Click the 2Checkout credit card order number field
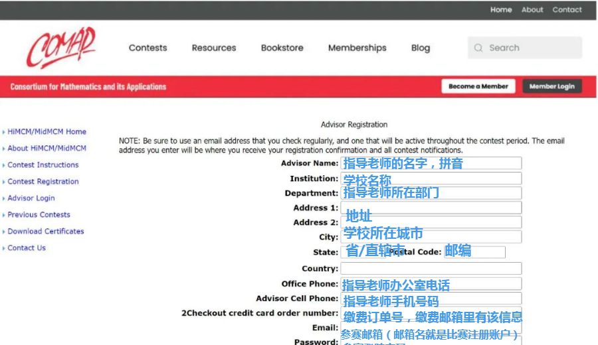The width and height of the screenshot is (598, 345). pos(431,313)
